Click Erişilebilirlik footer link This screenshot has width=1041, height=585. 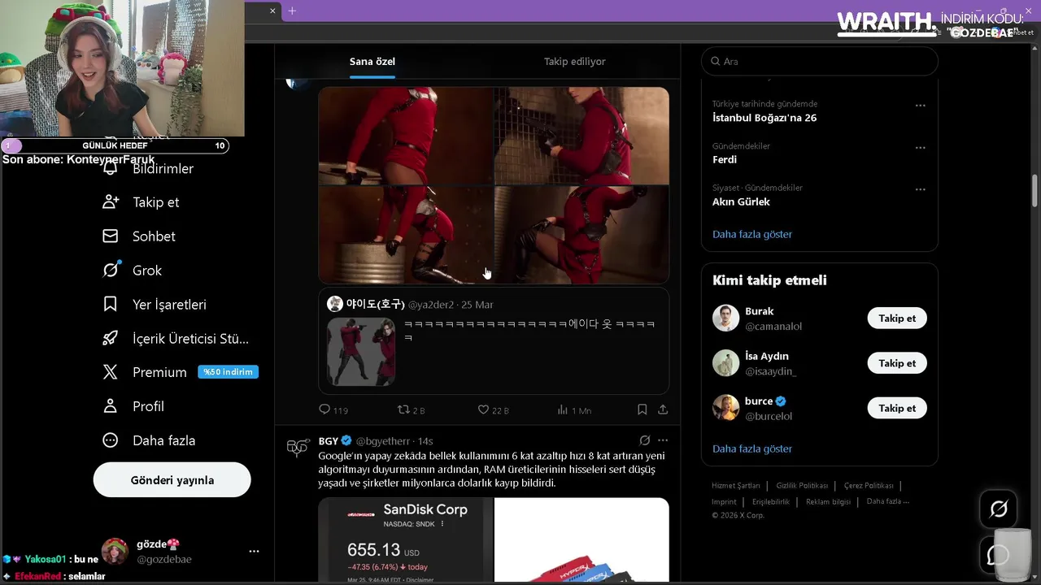[771, 502]
